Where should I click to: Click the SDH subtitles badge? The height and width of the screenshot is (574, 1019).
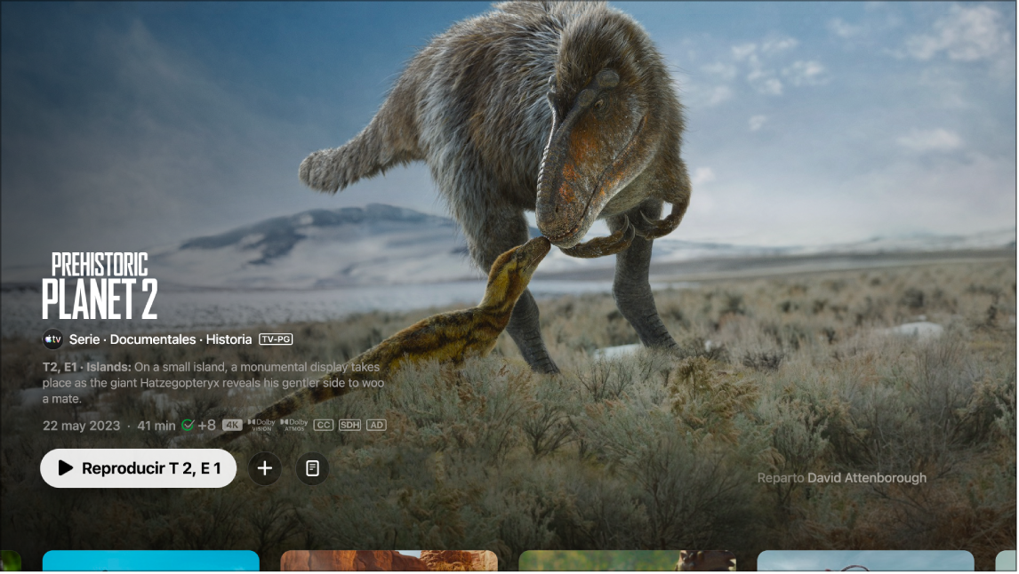(349, 425)
